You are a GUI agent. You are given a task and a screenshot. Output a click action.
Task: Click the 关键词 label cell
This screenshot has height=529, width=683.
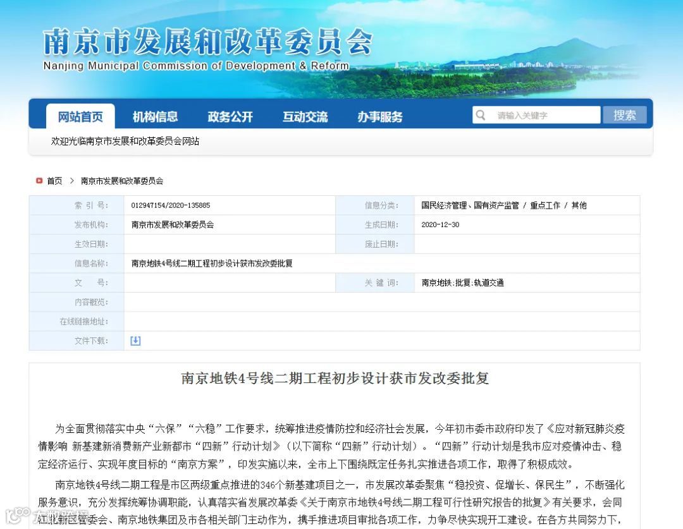374,283
